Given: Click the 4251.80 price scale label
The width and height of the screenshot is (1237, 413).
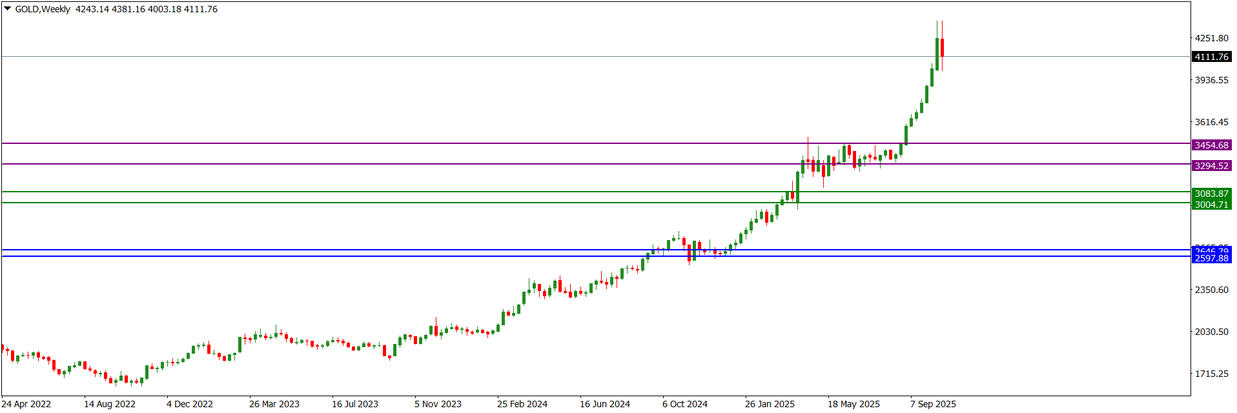Looking at the screenshot, I should tap(1211, 38).
